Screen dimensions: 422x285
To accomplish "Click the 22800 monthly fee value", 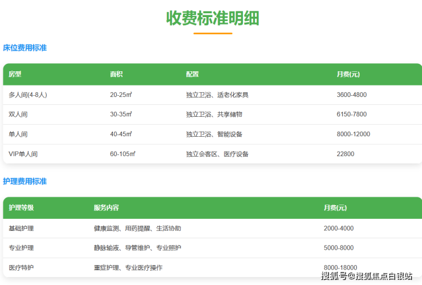I will coord(346,154).
